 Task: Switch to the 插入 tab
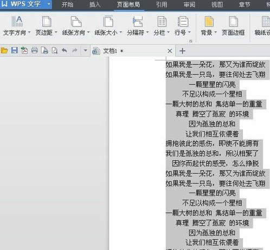95,5
